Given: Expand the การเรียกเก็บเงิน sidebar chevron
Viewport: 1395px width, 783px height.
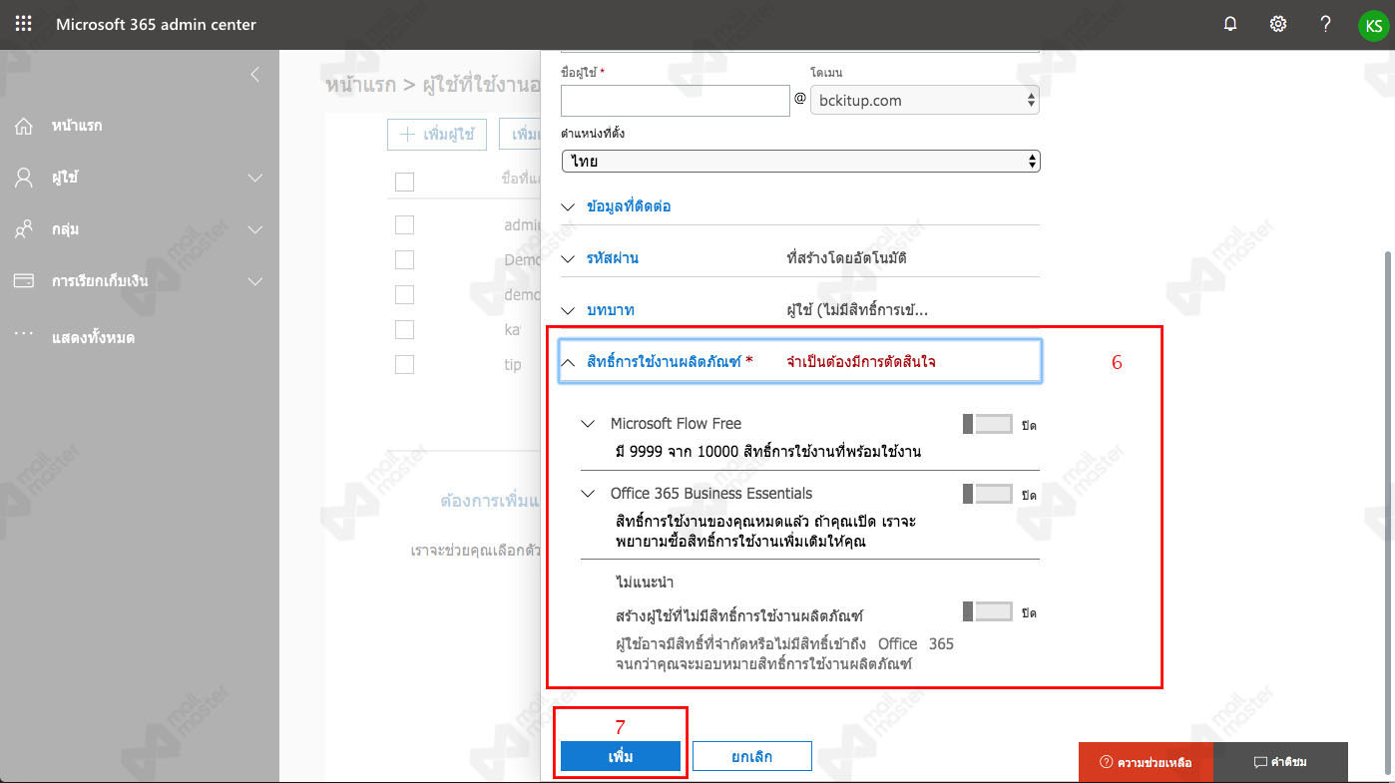Looking at the screenshot, I should (255, 282).
